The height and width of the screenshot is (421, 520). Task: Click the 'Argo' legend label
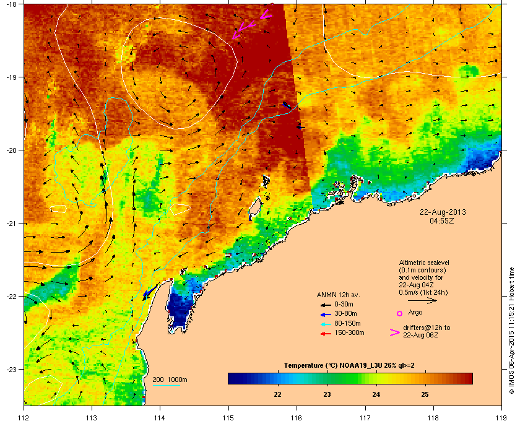(x=415, y=312)
